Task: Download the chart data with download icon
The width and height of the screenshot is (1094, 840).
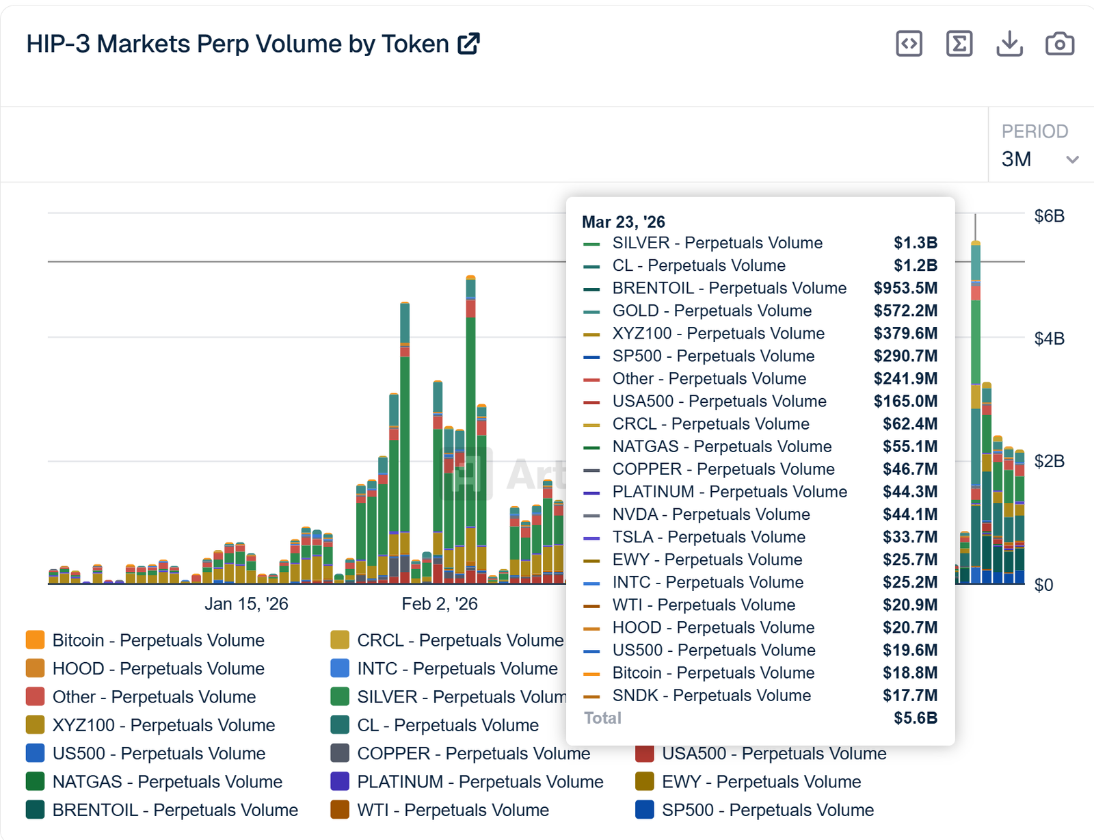Action: pyautogui.click(x=1009, y=43)
